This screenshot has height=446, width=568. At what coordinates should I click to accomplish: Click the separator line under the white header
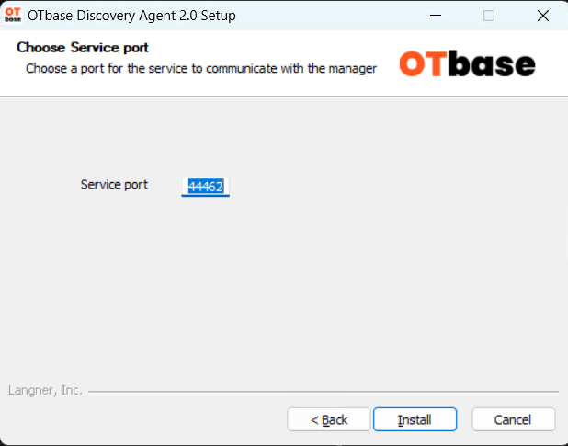(284, 97)
